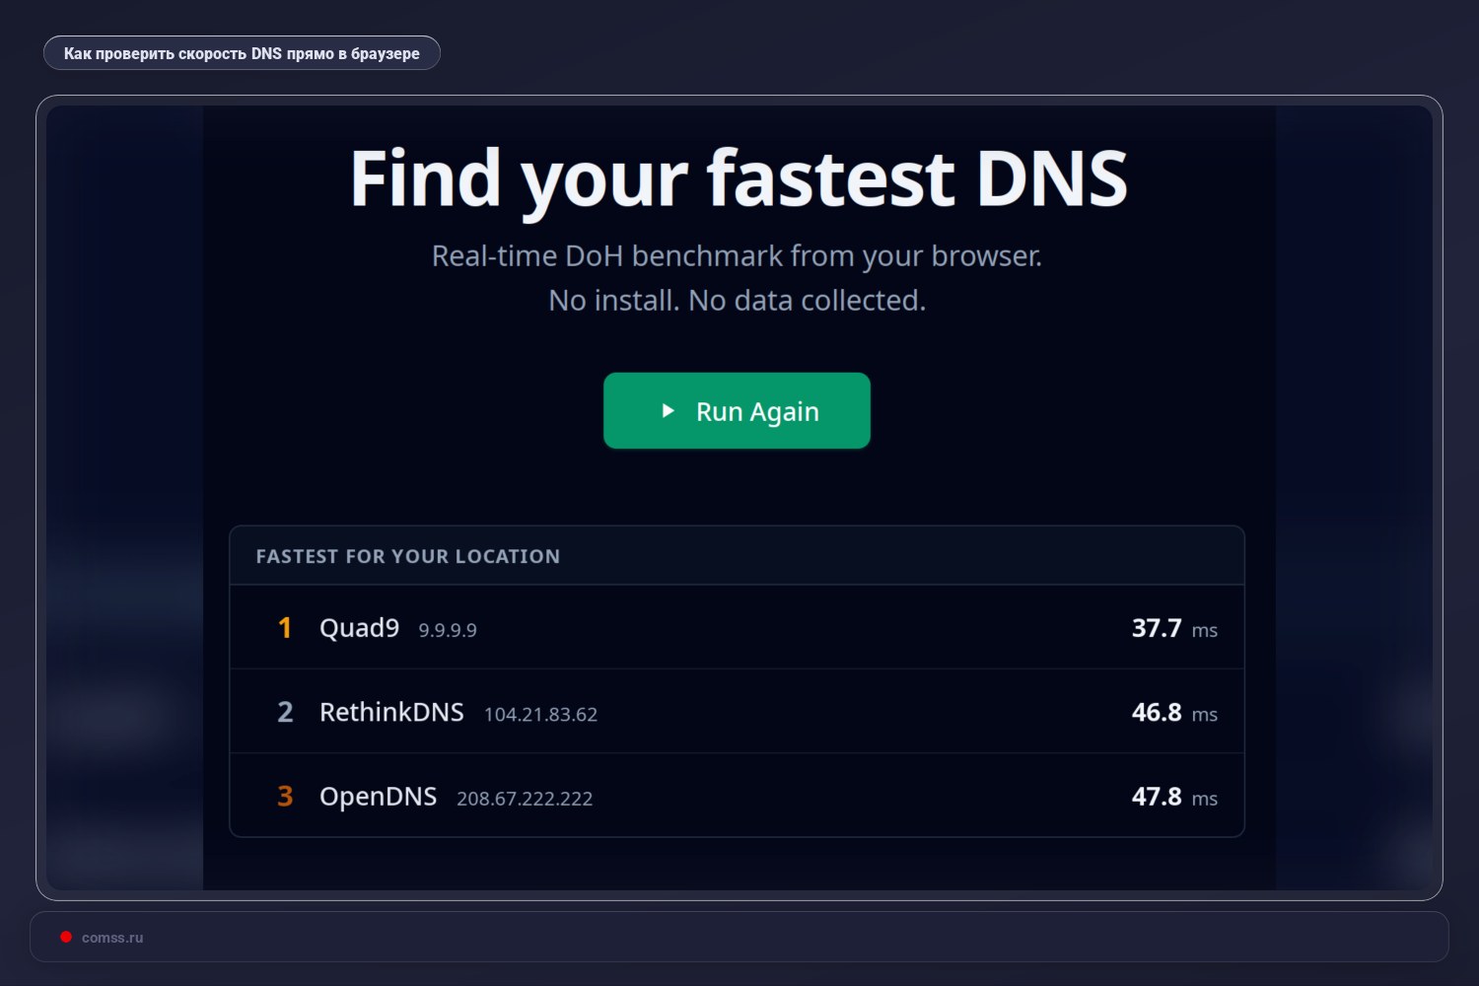Select the orange rank number 1

tap(285, 627)
